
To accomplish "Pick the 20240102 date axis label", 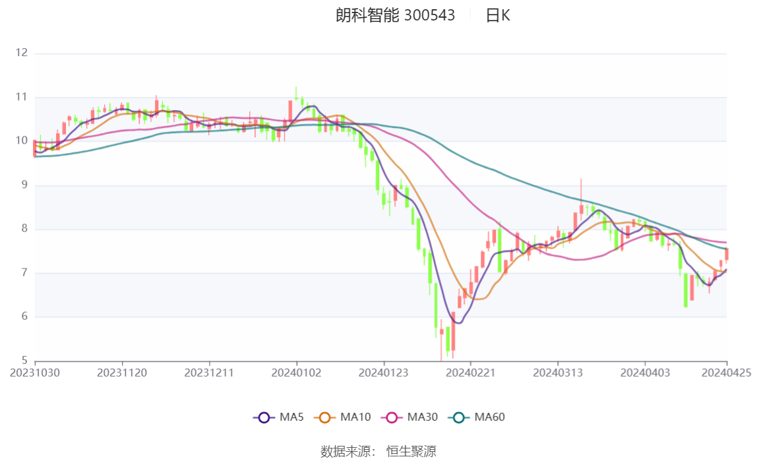I will 297,373.
